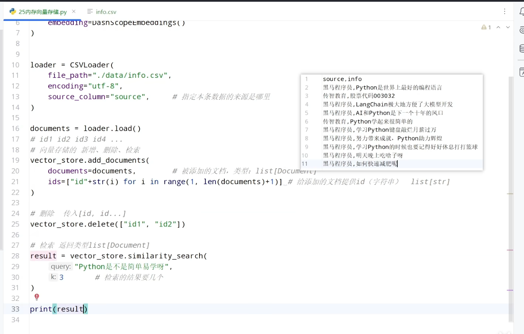
Task: Click the vertical editor scrollbar
Action: tap(510, 199)
